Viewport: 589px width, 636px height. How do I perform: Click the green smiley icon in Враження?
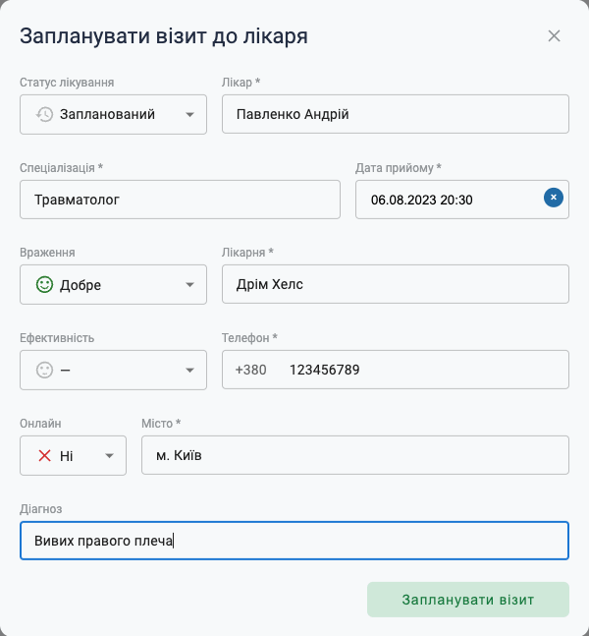click(44, 284)
